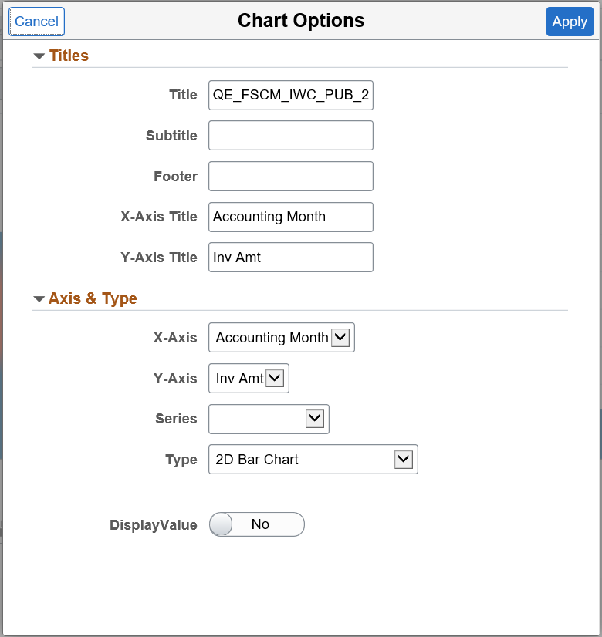
Task: Click the Title field containing QE_FSCM_IWC_PUB_2
Action: coord(290,95)
